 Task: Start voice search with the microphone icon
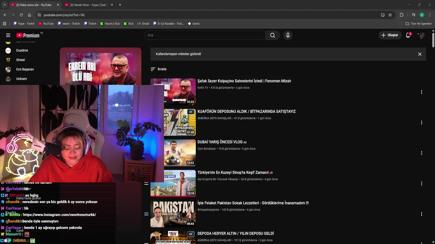tap(288, 35)
